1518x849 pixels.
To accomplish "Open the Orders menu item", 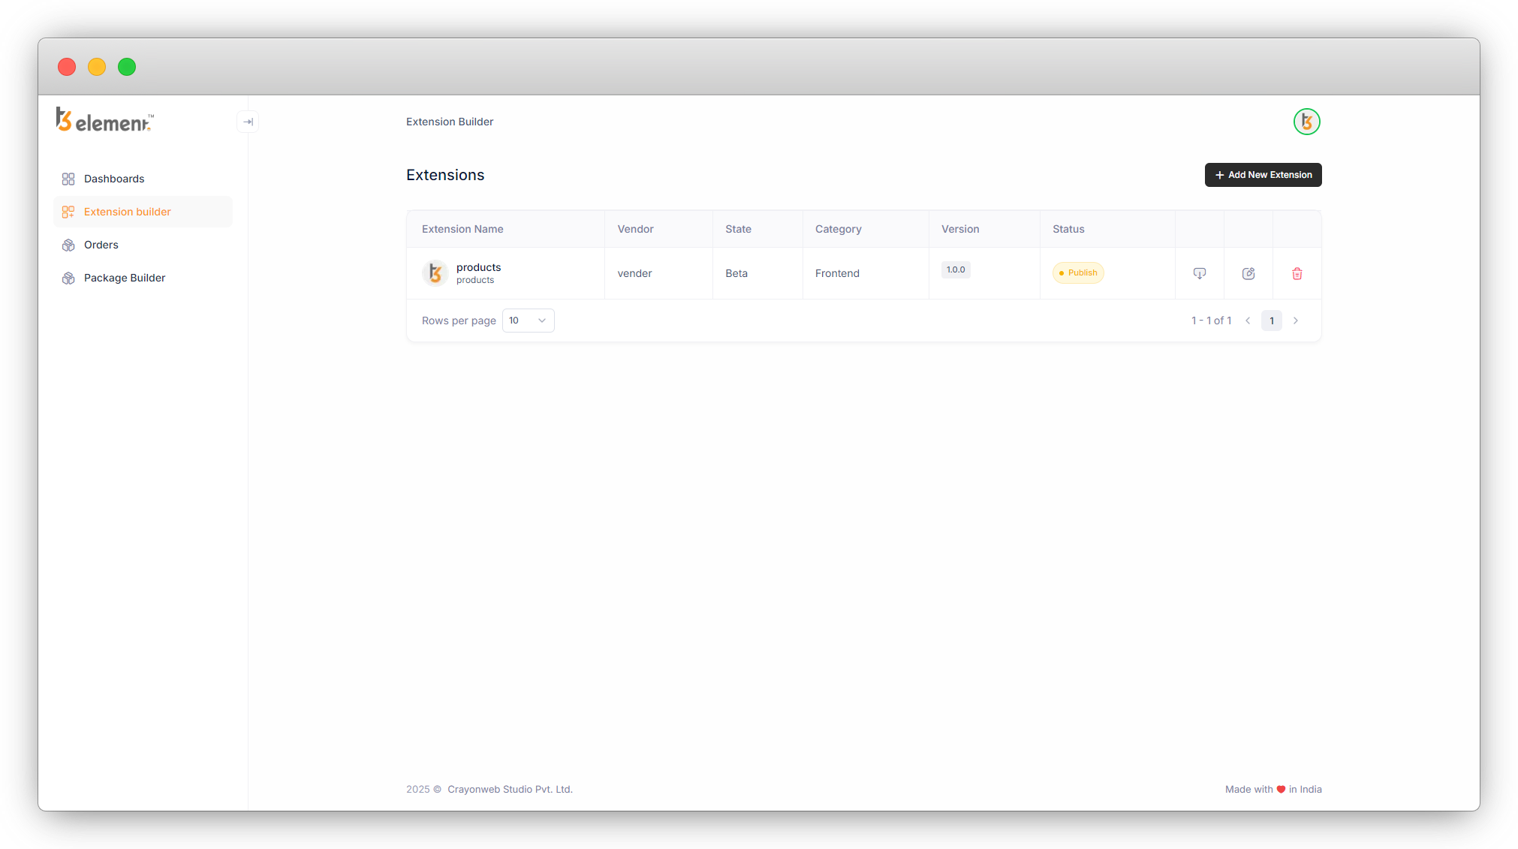I will (101, 245).
